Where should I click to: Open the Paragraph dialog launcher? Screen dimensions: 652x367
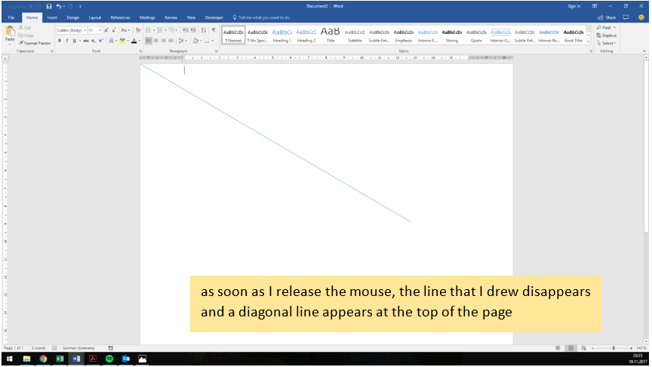217,51
